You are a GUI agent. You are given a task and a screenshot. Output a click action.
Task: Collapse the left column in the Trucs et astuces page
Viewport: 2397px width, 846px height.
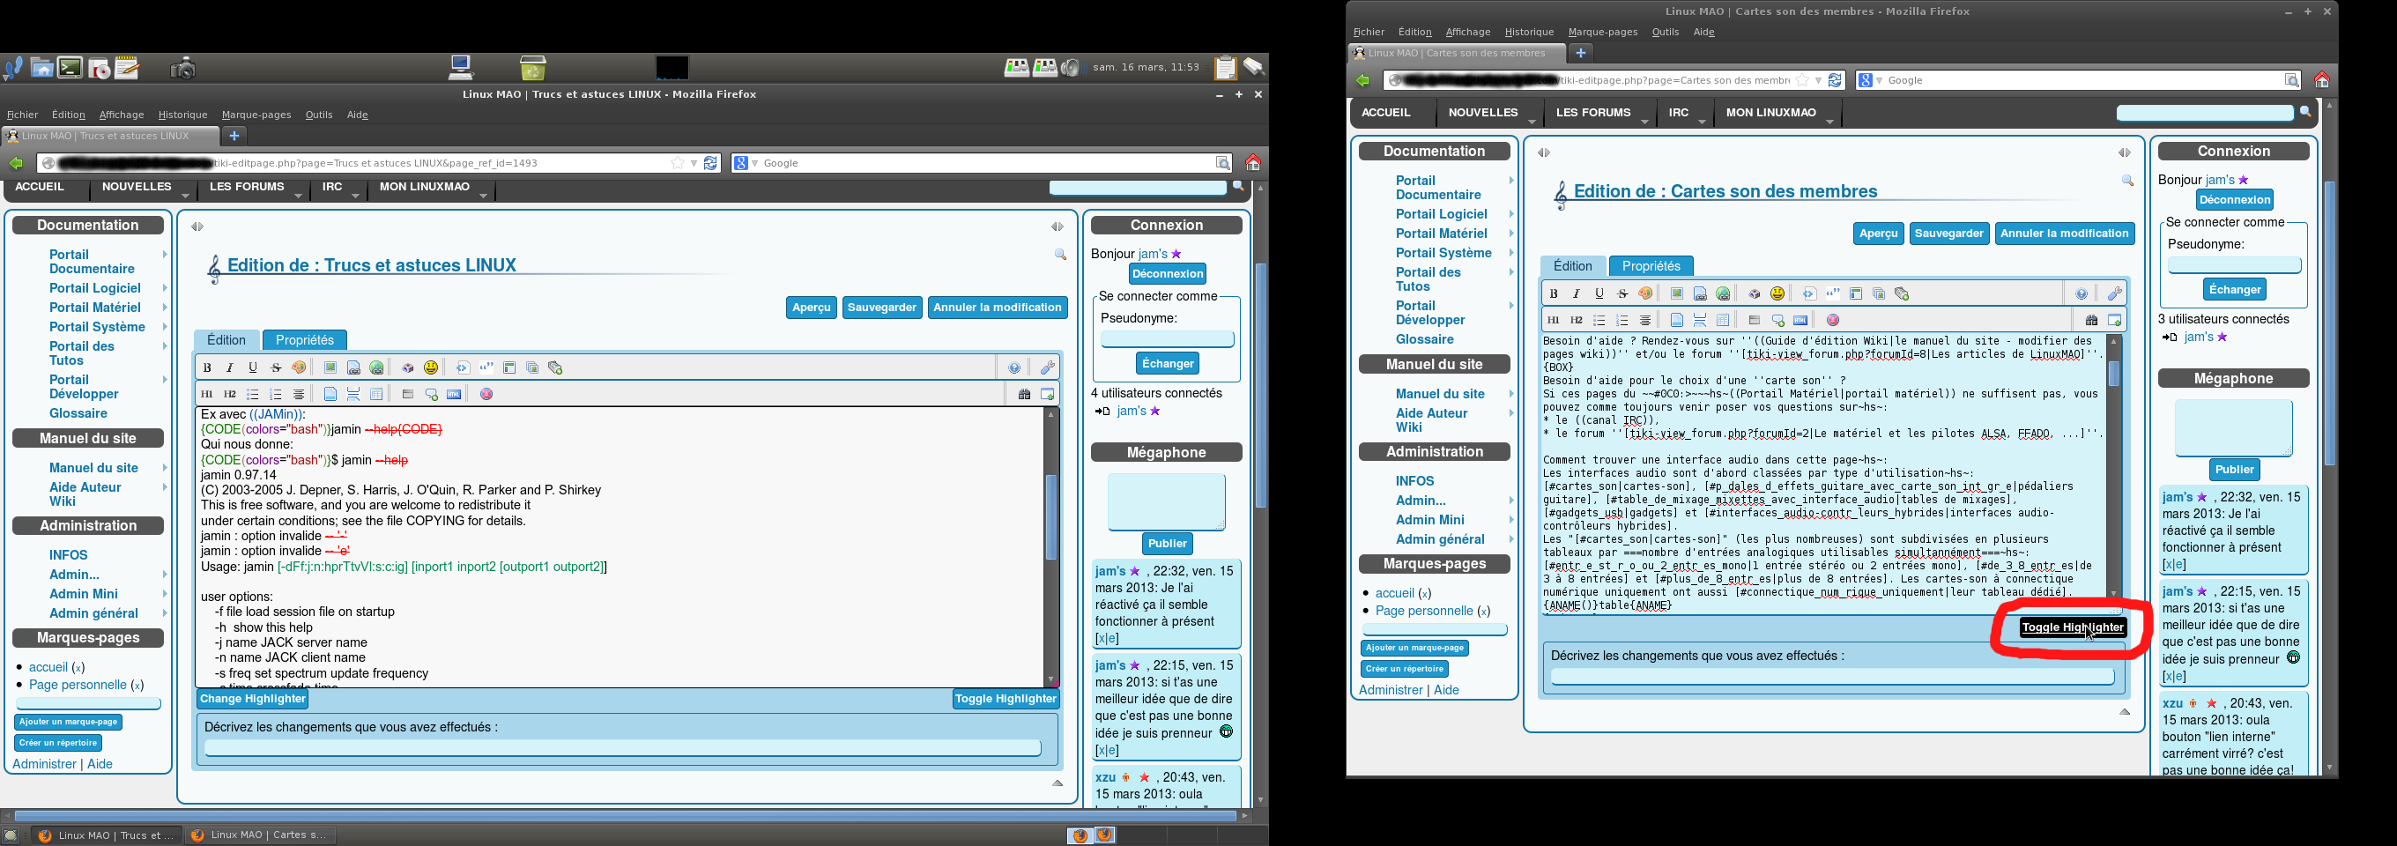(x=197, y=227)
